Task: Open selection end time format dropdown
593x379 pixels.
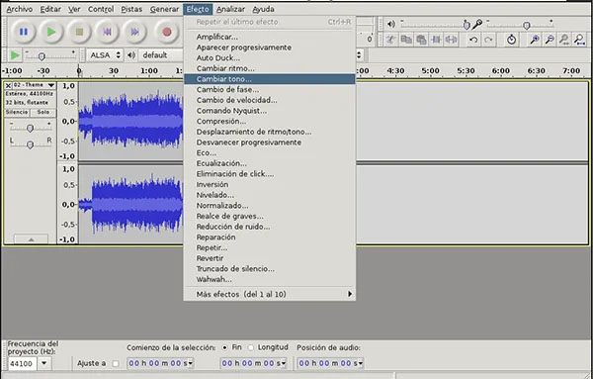Action: coord(284,363)
